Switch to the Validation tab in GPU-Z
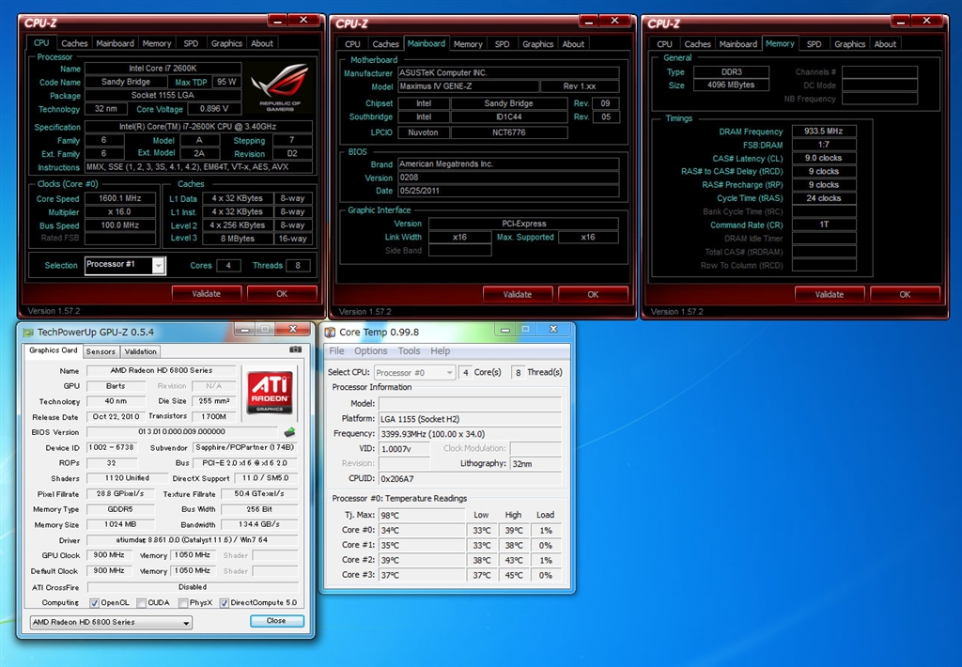The height and width of the screenshot is (667, 962). click(141, 351)
